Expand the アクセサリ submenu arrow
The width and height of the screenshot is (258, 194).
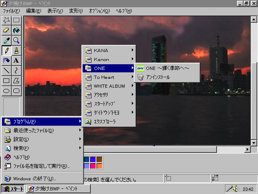coord(133,95)
